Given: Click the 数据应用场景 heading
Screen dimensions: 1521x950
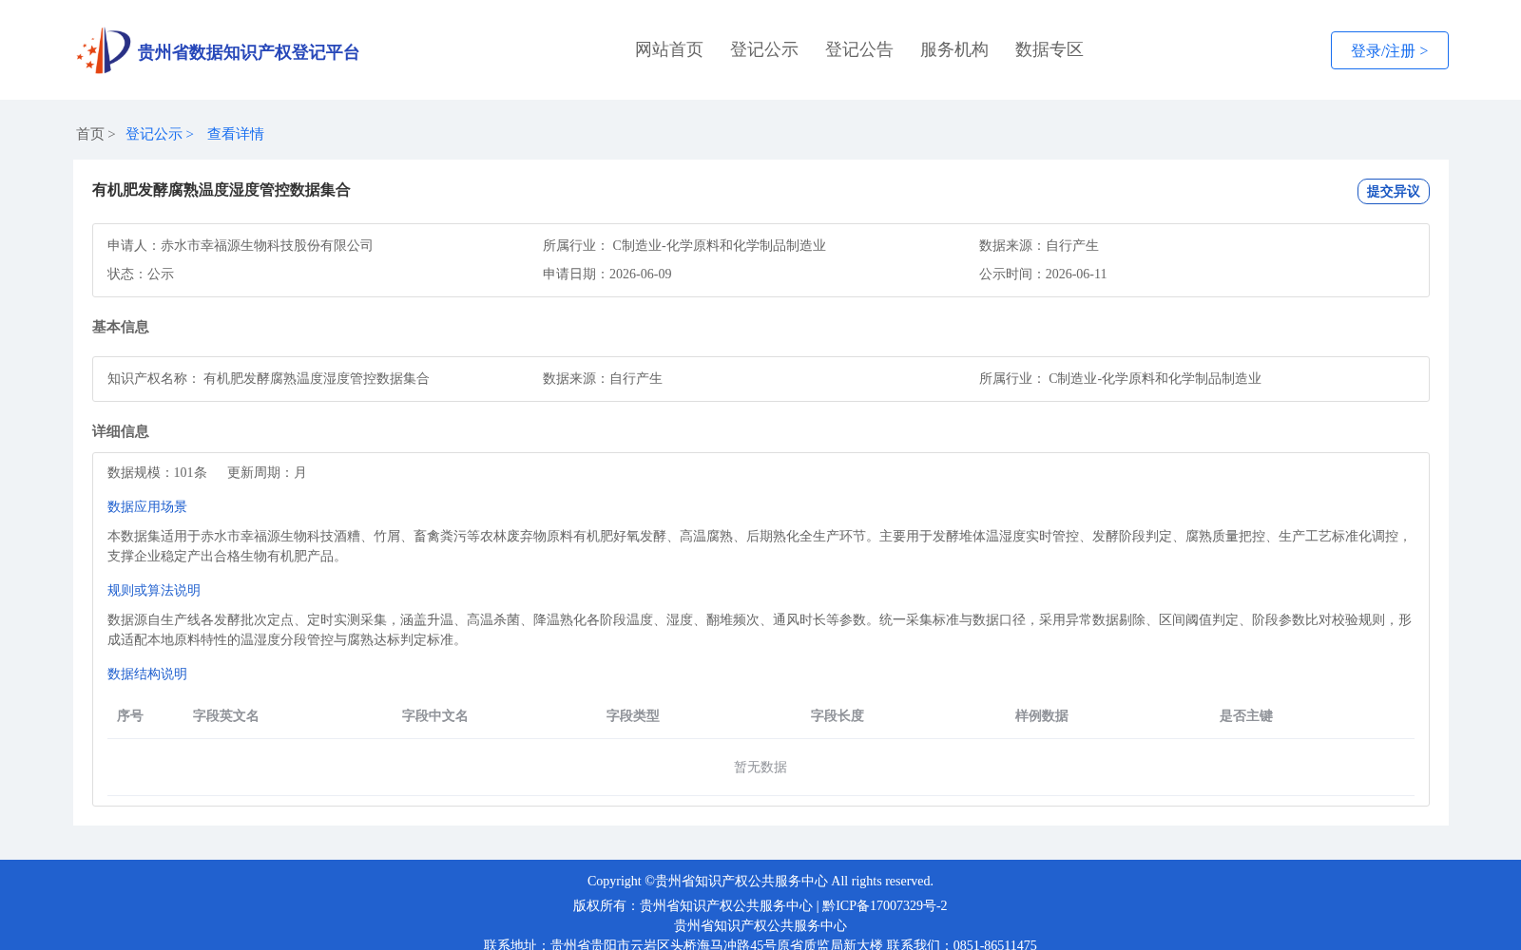Looking at the screenshot, I should click(x=147, y=506).
